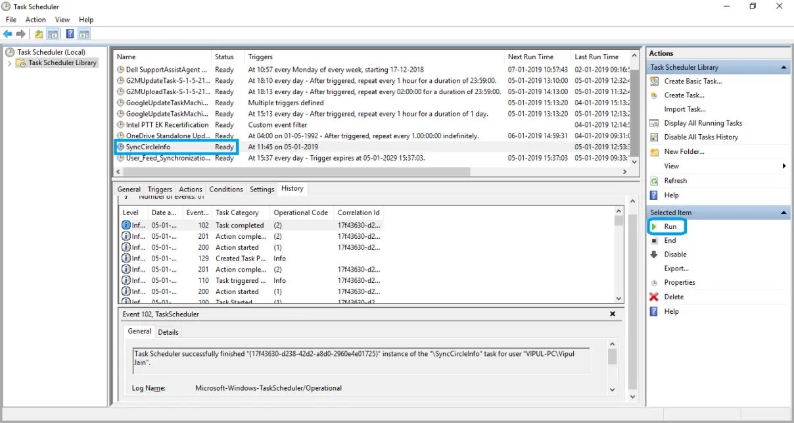Select the History tab
Screen dimensions: 794x423
click(292, 189)
